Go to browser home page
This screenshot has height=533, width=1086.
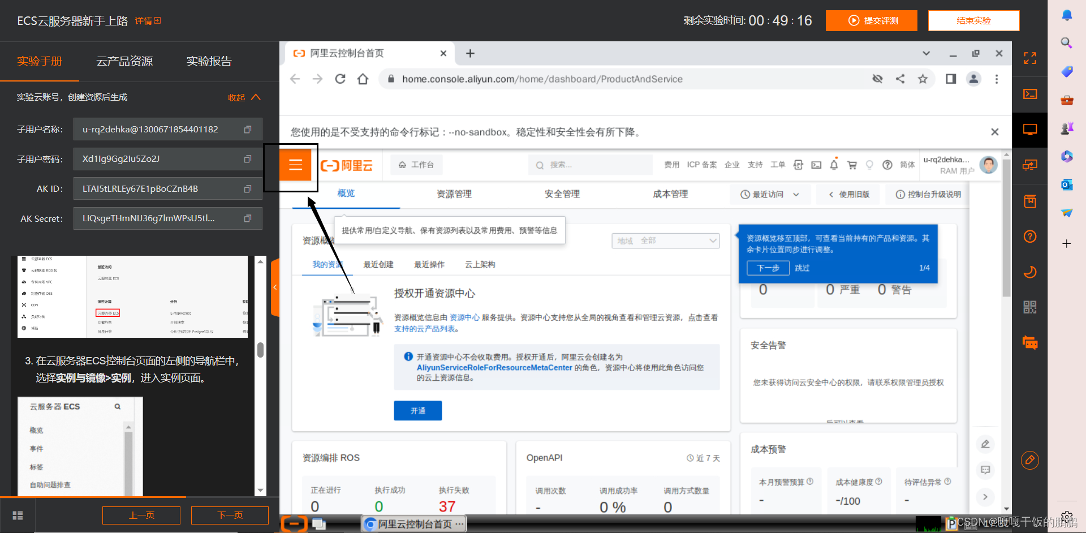(363, 79)
